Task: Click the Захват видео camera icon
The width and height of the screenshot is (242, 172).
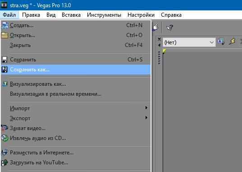Action: click(x=5, y=128)
